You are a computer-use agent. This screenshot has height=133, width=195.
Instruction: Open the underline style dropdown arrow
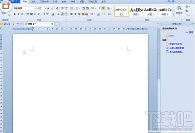point(25,14)
